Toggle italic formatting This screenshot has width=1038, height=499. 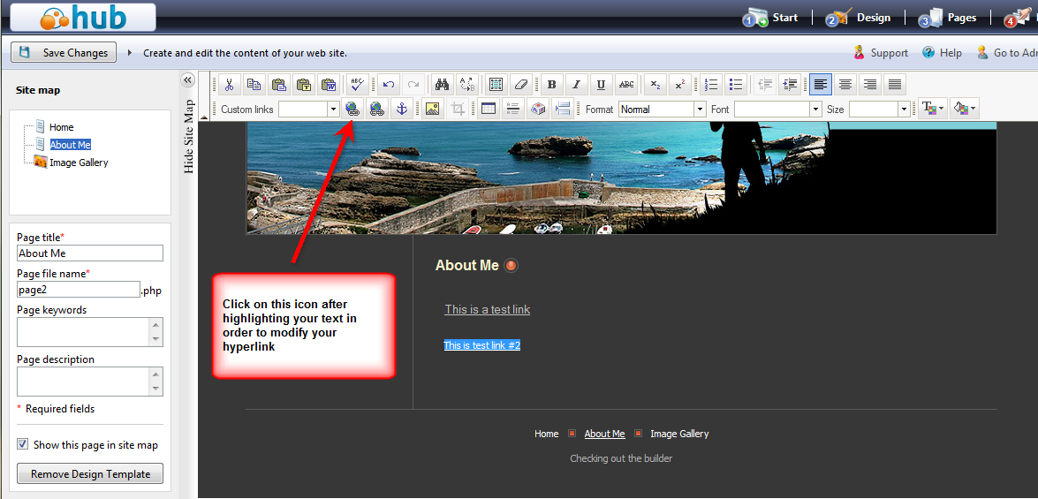pos(577,85)
